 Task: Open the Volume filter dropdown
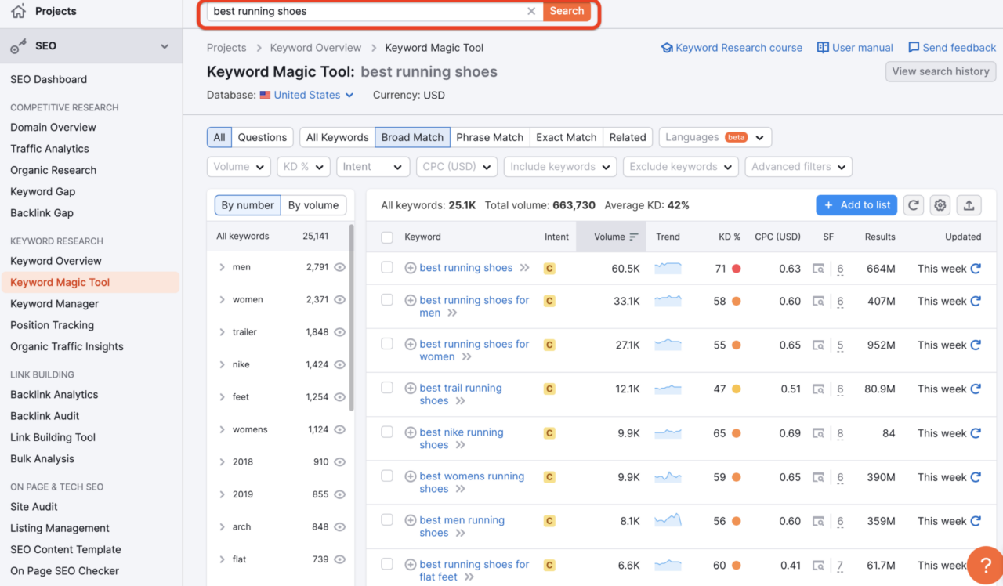point(239,167)
